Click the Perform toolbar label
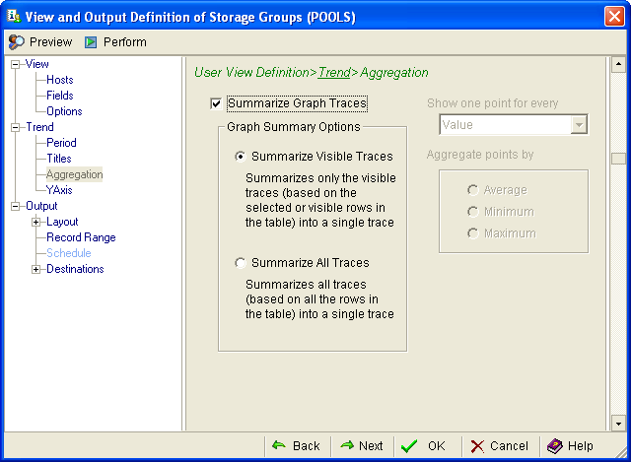 [125, 42]
